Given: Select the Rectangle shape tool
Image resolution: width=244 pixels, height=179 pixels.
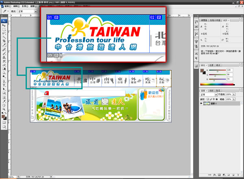Looking at the screenshot, I should tap(4, 93).
